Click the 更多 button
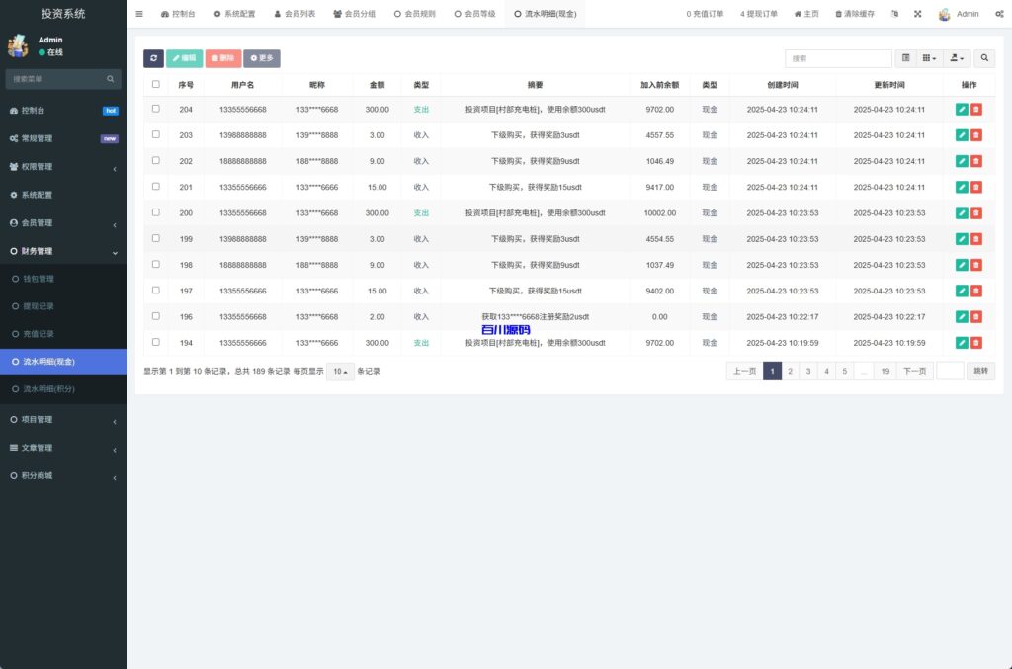1012x669 pixels. tap(261, 58)
